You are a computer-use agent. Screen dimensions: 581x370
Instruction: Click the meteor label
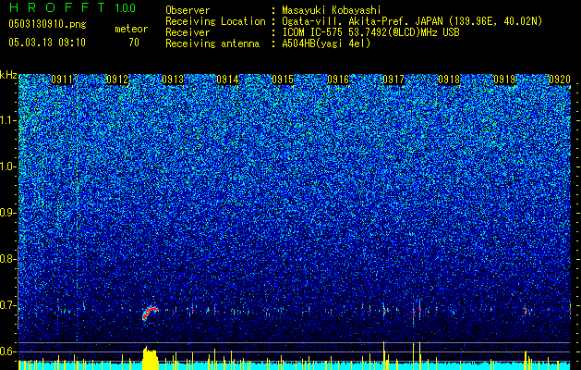click(x=131, y=29)
